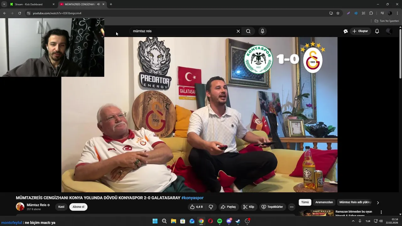Screen dimensions: 402x226
Task: Open Tüm Yer İşaretleri bookmarks folder
Action: (387, 21)
